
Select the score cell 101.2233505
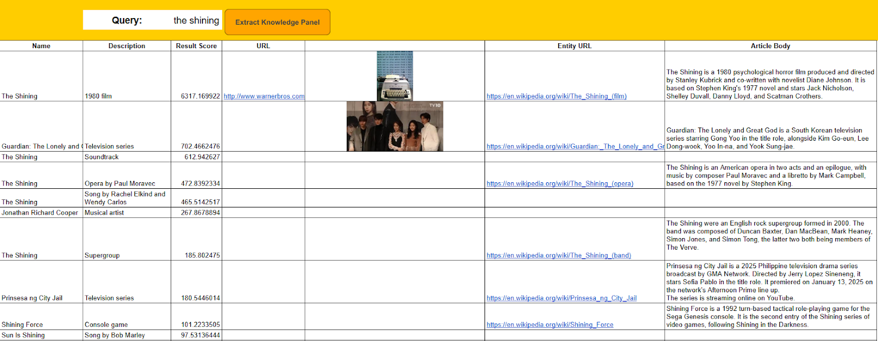(196, 317)
